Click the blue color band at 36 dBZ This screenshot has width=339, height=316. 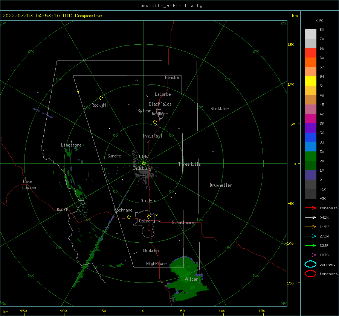pyautogui.click(x=310, y=137)
